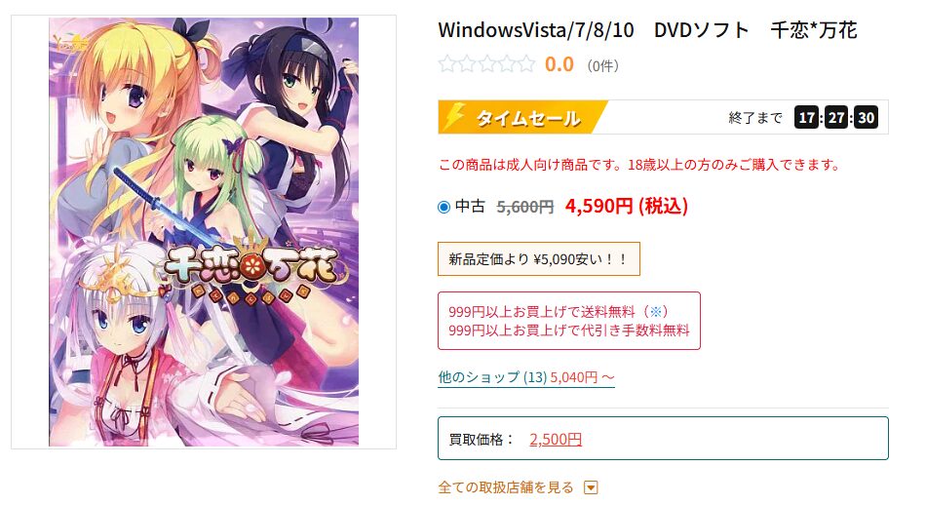Click the 0.0 rating score
The height and width of the screenshot is (505, 926).
point(559,64)
